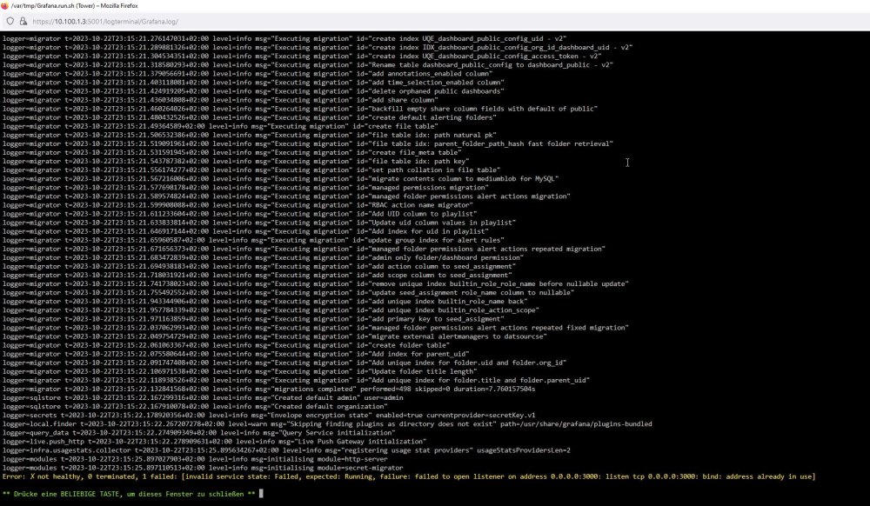Click the log line "create file_meta table"
Viewport: 870px width, 506px height.
pyautogui.click(x=232, y=152)
